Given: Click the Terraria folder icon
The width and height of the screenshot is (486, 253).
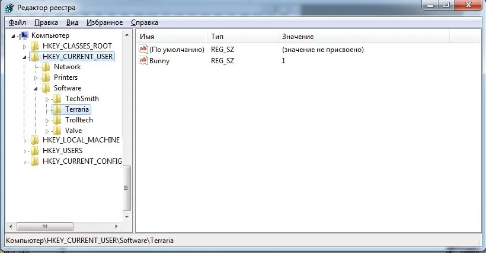Looking at the screenshot, I should click(x=57, y=109).
